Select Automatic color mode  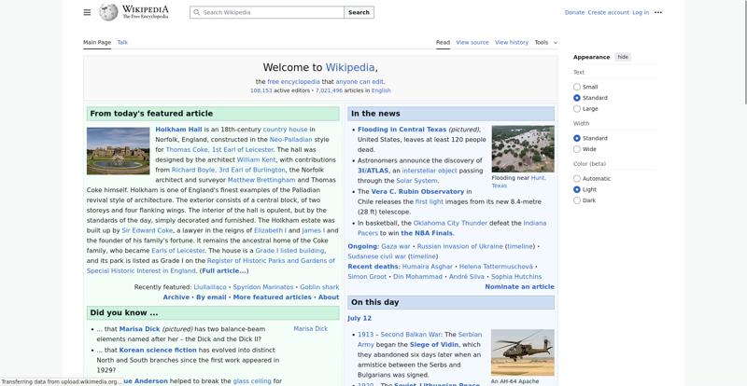tap(577, 179)
